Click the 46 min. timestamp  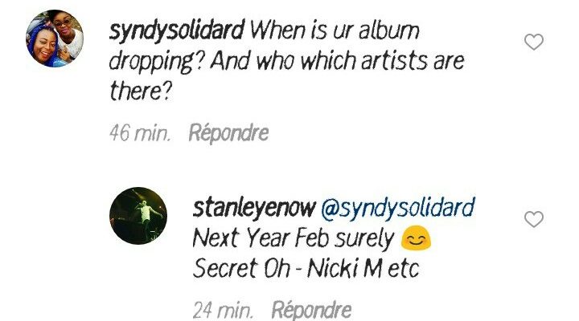pos(140,132)
